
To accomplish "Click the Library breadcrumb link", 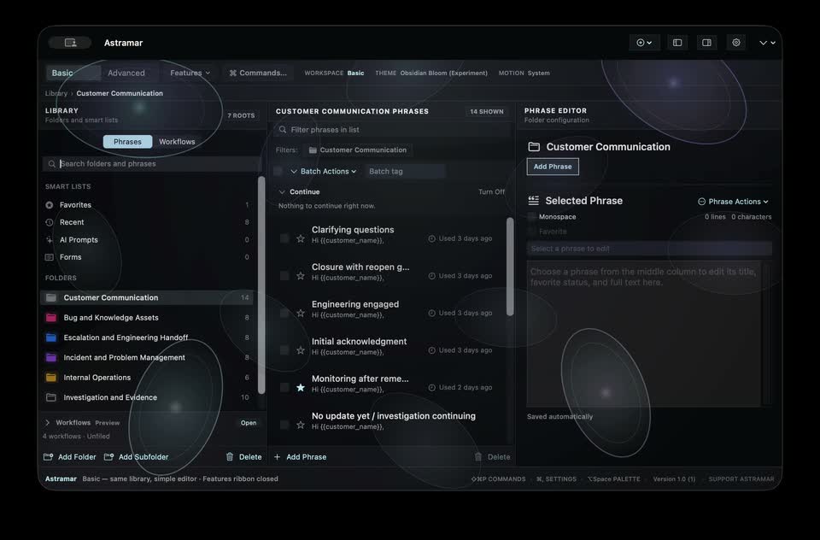I will [56, 94].
